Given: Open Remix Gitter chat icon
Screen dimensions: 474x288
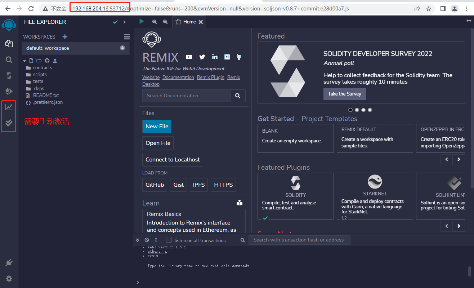Looking at the screenshot, I should click(239, 57).
